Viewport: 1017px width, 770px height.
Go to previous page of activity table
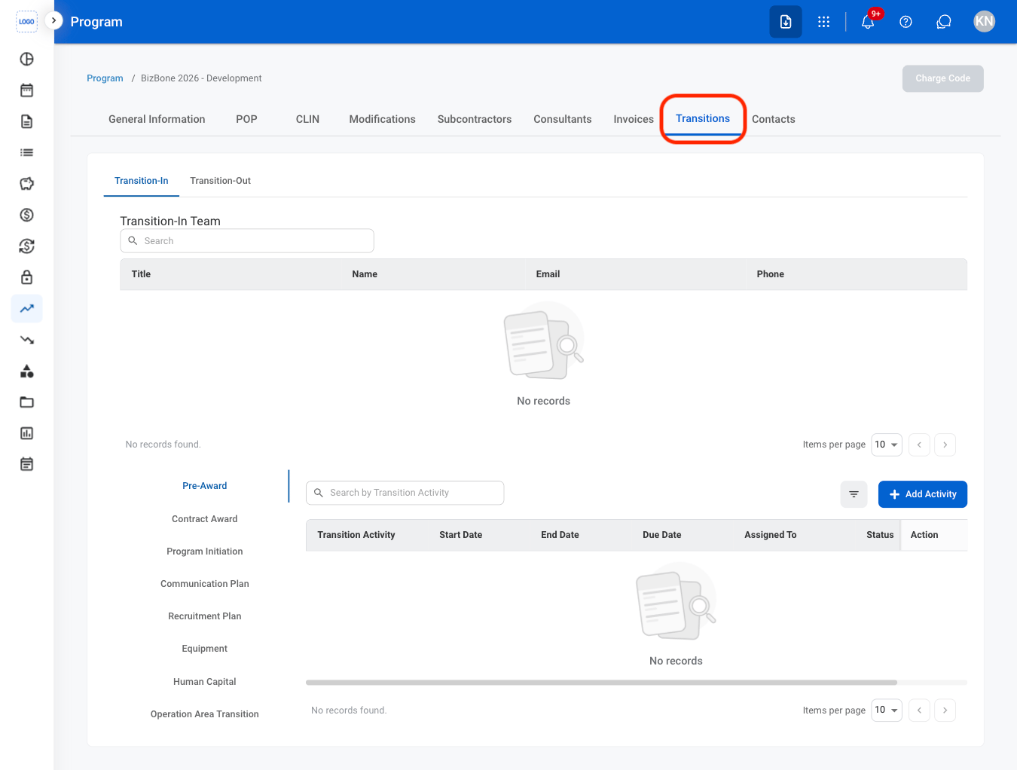[919, 710]
